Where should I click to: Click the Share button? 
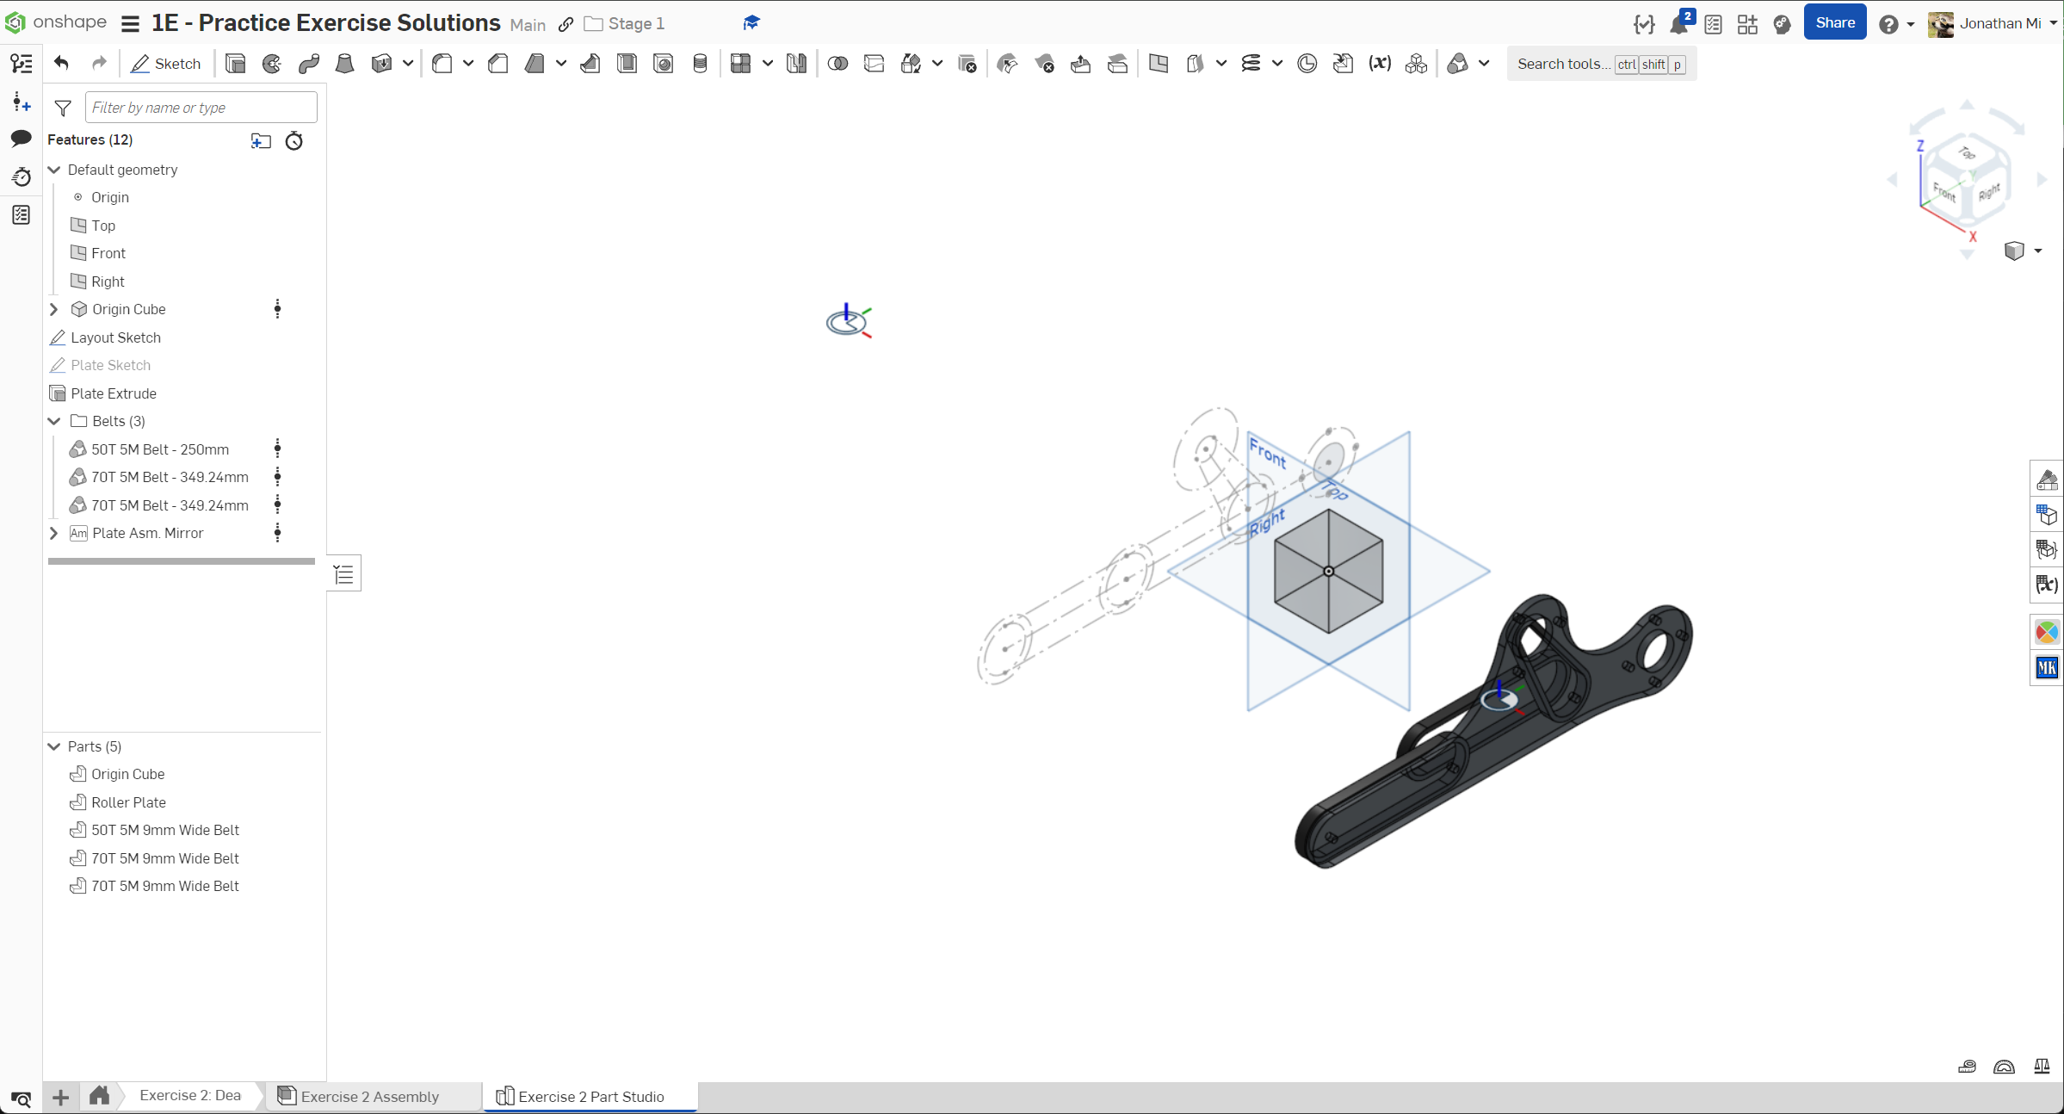(1834, 23)
